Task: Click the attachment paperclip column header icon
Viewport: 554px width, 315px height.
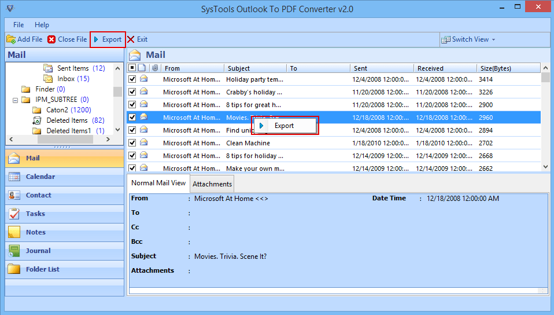Action: (155, 68)
